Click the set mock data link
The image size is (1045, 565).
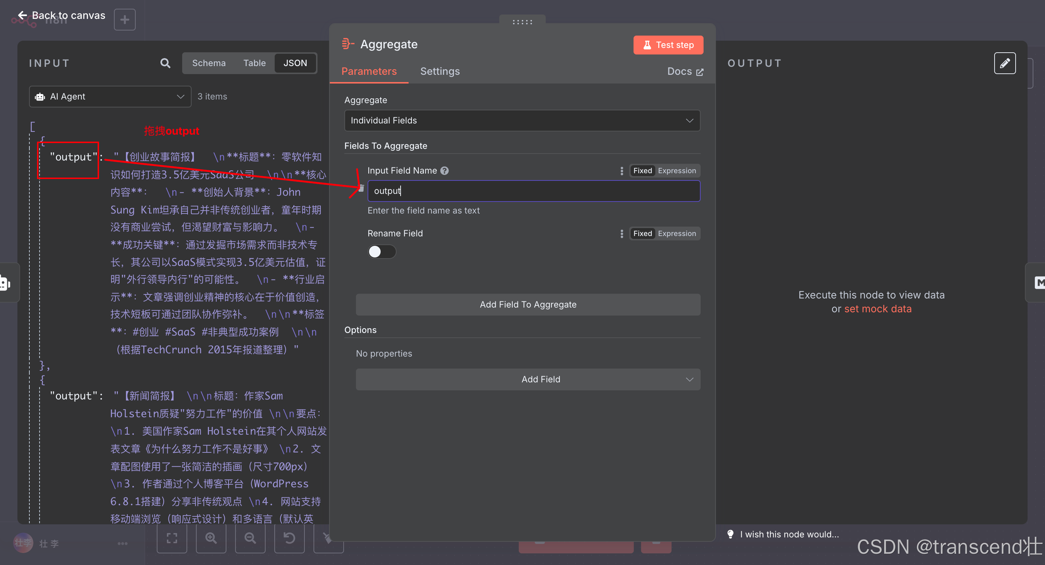[877, 309]
